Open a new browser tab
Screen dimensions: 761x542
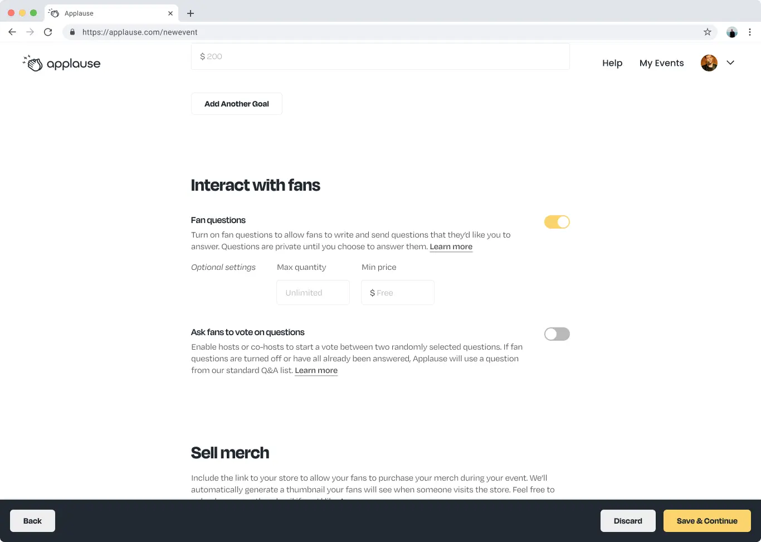[191, 13]
